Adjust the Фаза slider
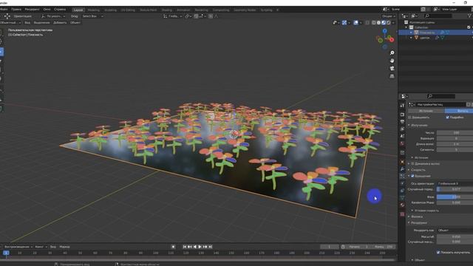 [455, 197]
